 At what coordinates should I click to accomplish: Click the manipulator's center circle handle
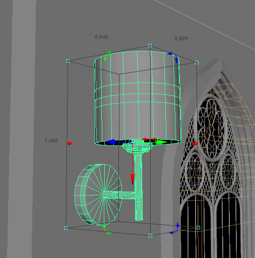tap(133, 143)
